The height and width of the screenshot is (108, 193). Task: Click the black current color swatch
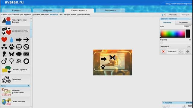click(188, 34)
